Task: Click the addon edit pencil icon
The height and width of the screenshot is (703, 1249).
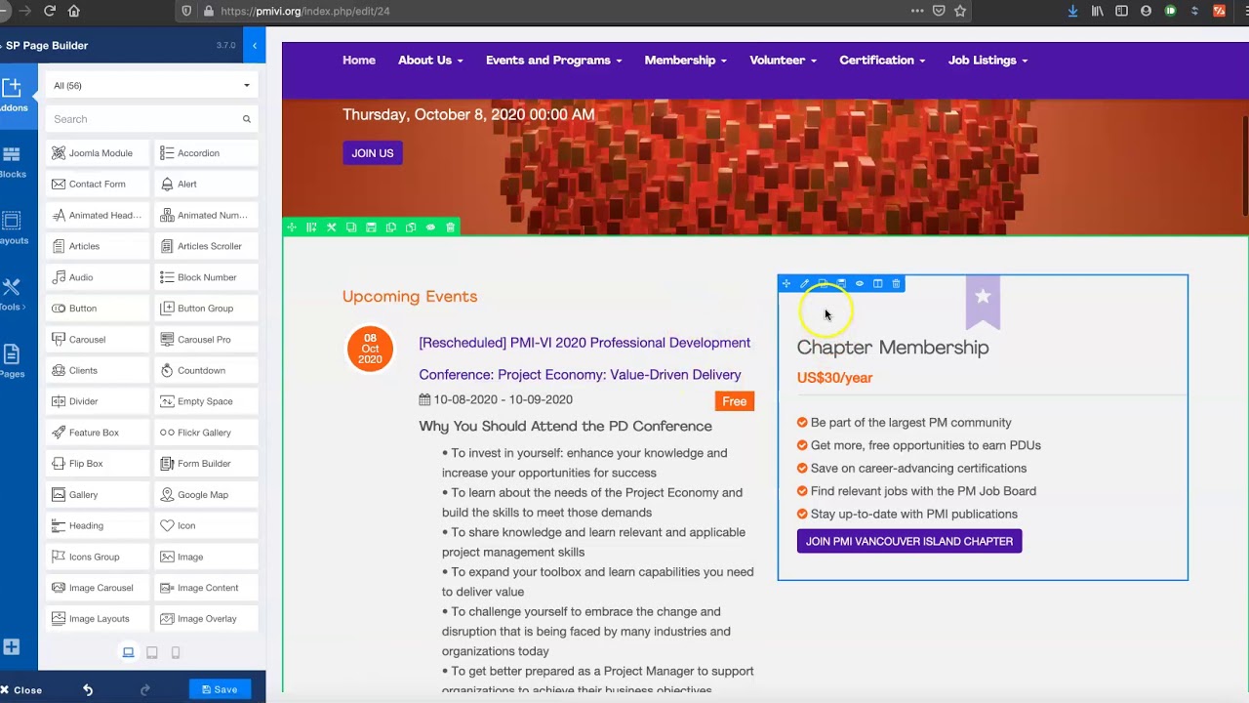Action: pos(805,284)
